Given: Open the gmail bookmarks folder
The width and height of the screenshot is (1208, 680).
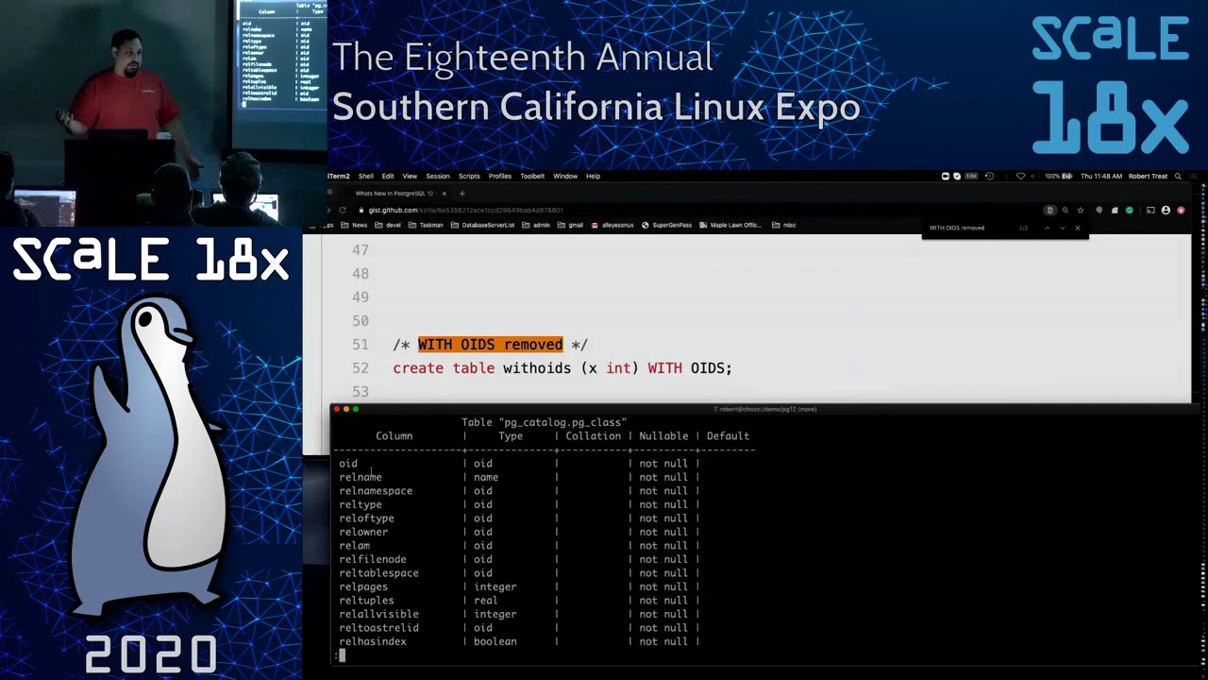Looking at the screenshot, I should pyautogui.click(x=570, y=225).
